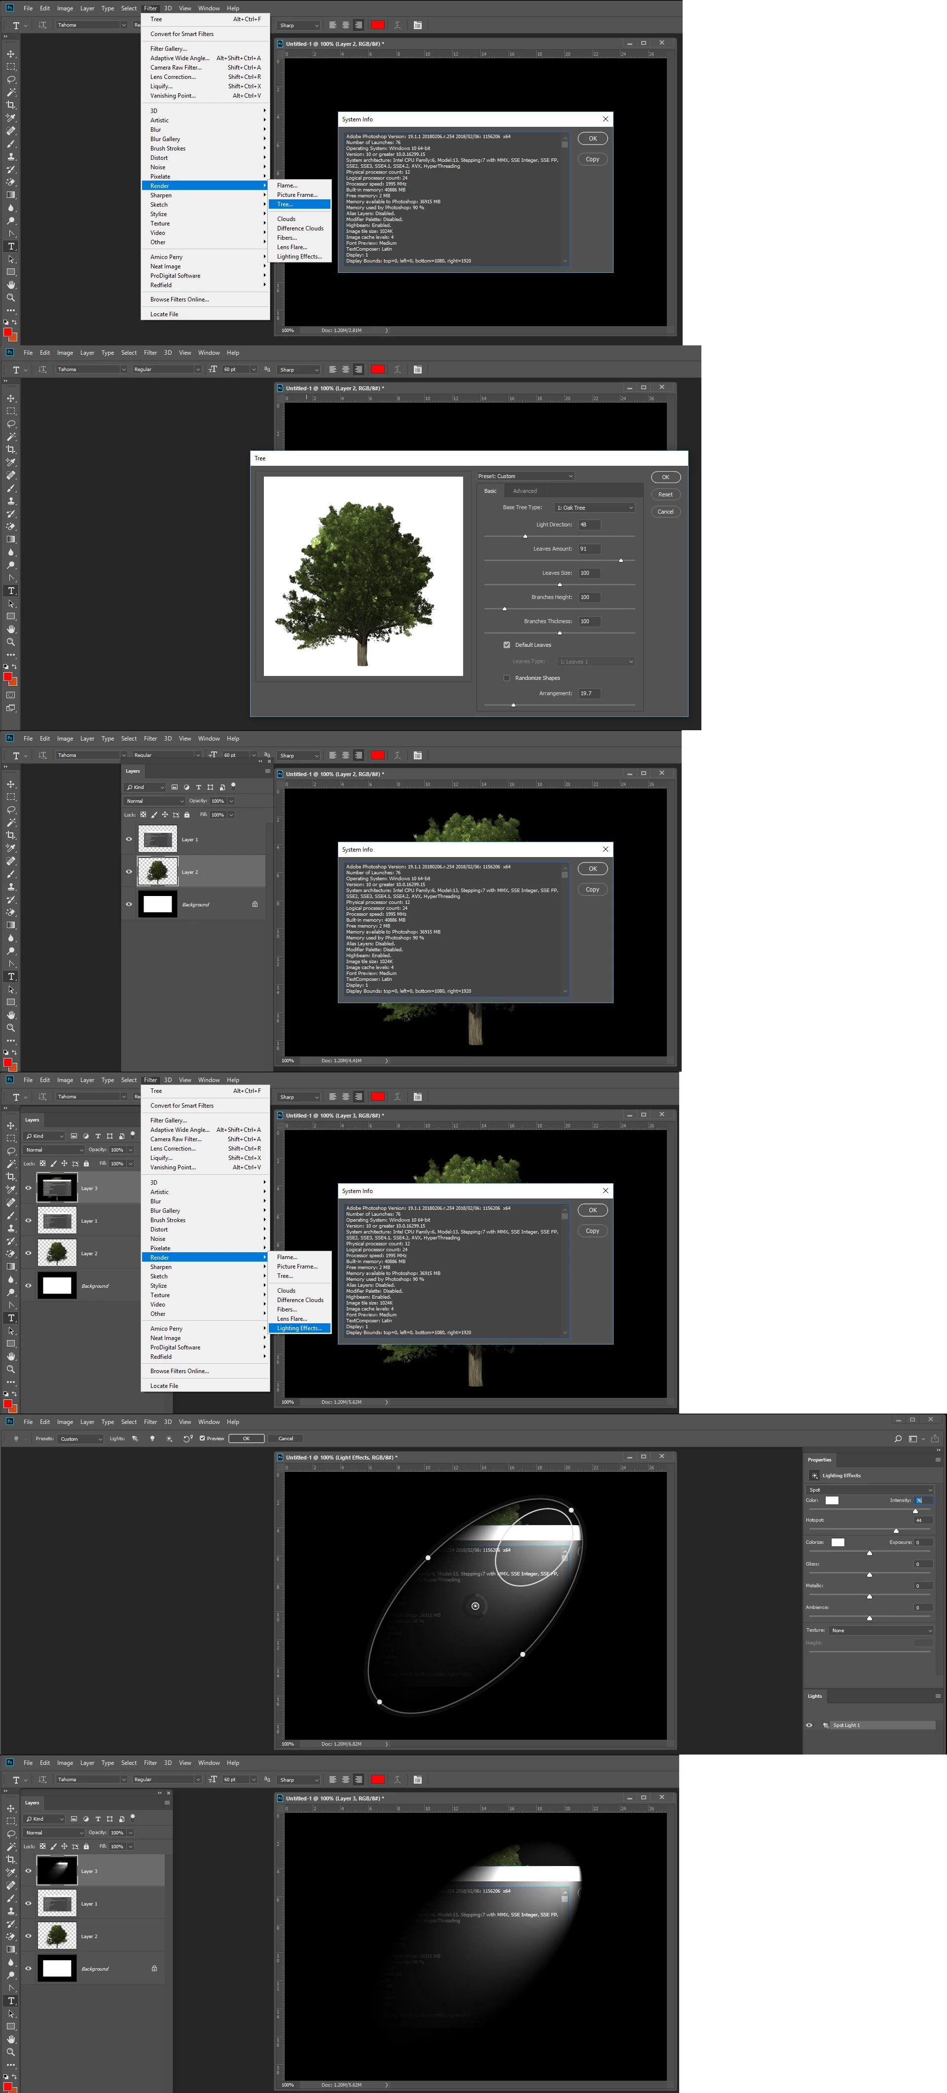Click the share image icon at top right
947x2093 pixels.
[x=935, y=1439]
